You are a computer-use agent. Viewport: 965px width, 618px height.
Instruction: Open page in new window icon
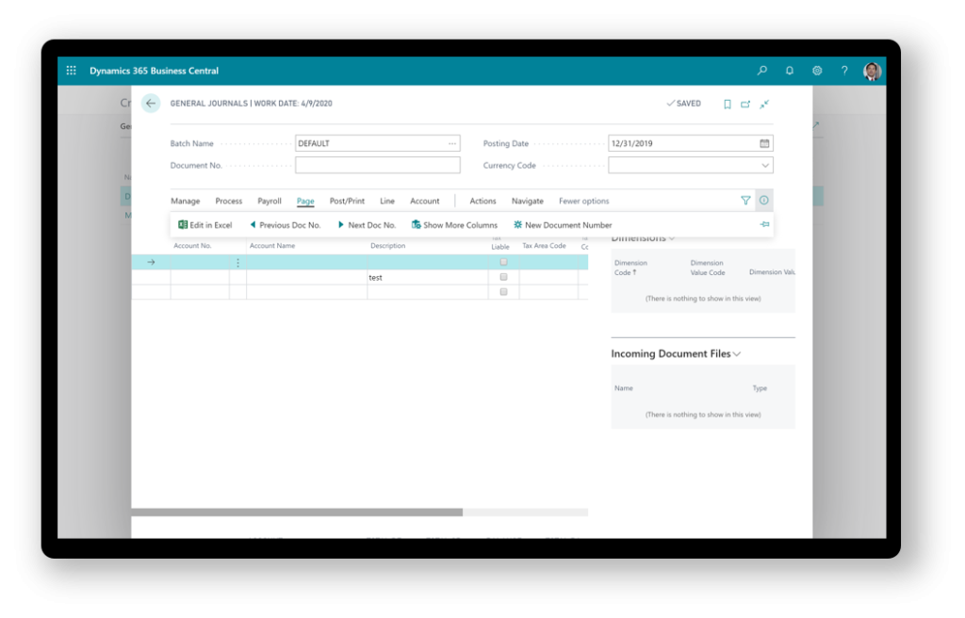(745, 104)
